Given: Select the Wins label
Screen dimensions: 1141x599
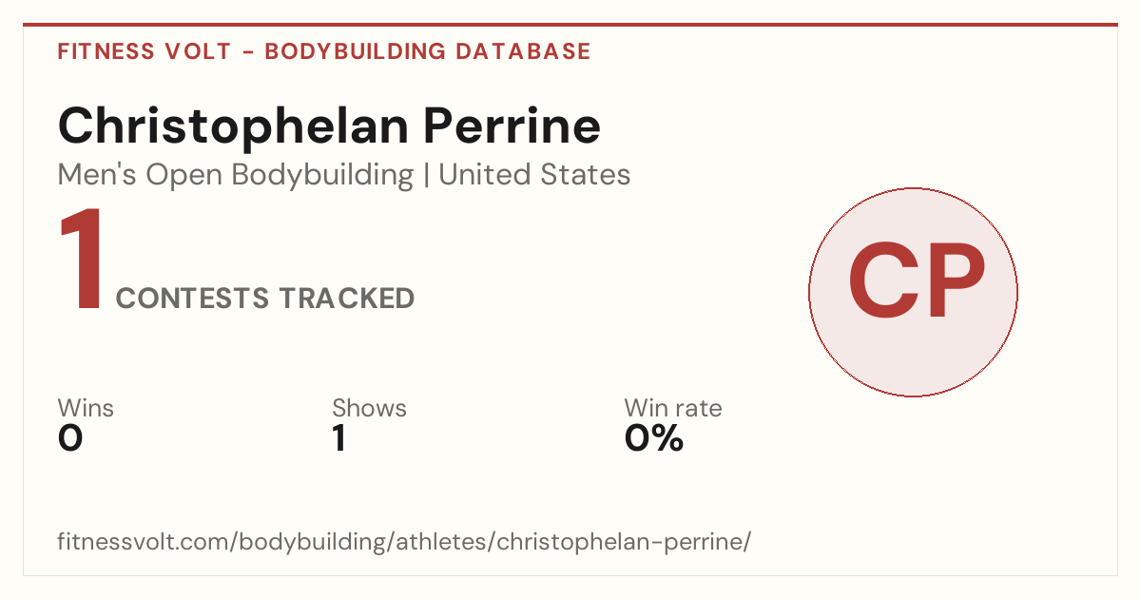Looking at the screenshot, I should (86, 408).
